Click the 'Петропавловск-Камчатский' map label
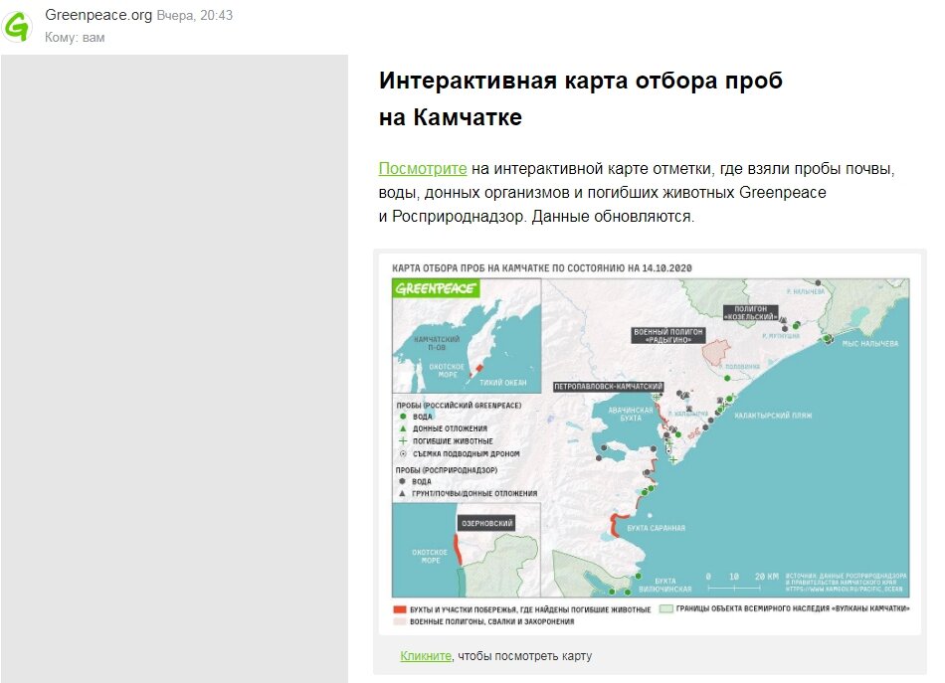 pyautogui.click(x=608, y=386)
